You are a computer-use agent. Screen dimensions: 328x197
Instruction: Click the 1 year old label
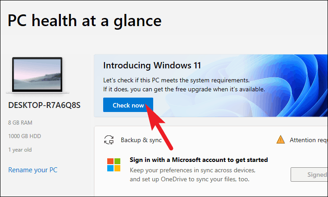(20, 150)
